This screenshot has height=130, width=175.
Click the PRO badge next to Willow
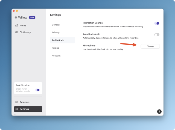point(32,17)
